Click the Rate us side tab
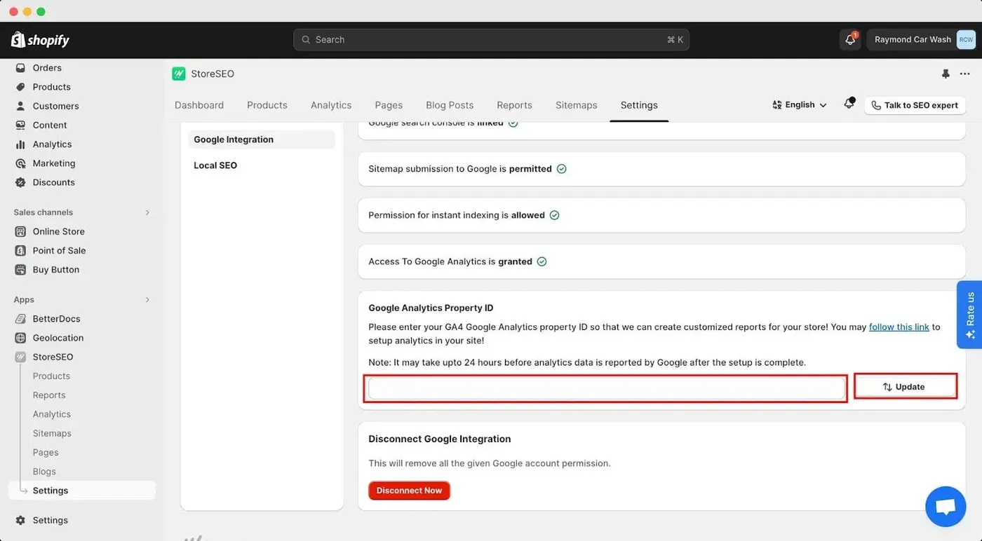Viewport: 982px width, 541px height. 969,315
